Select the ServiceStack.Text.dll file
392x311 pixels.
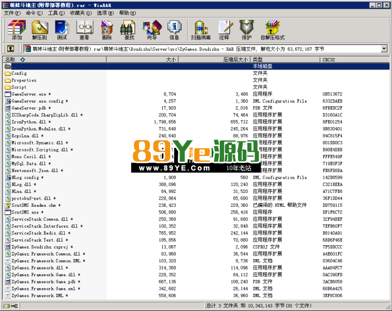(x=196, y=240)
